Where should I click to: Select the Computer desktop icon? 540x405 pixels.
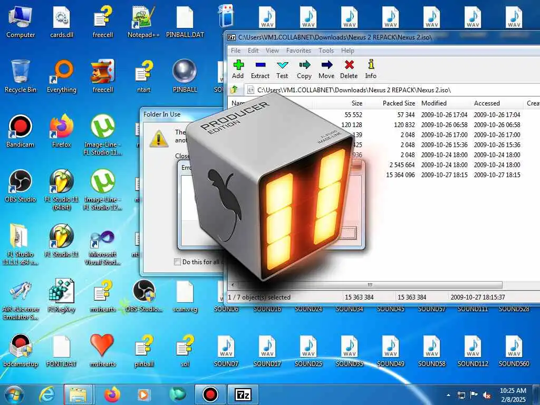click(21, 22)
